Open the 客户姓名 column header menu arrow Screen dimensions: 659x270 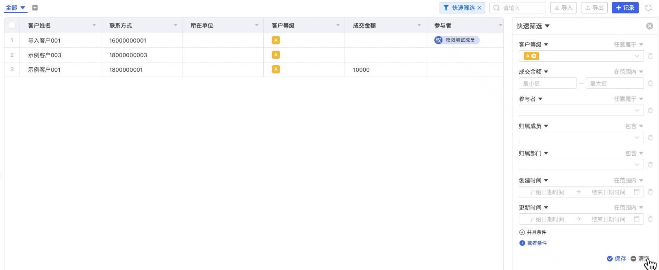[x=94, y=25]
